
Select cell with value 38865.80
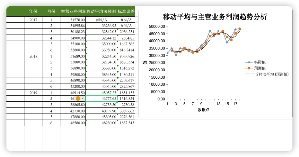point(73,105)
